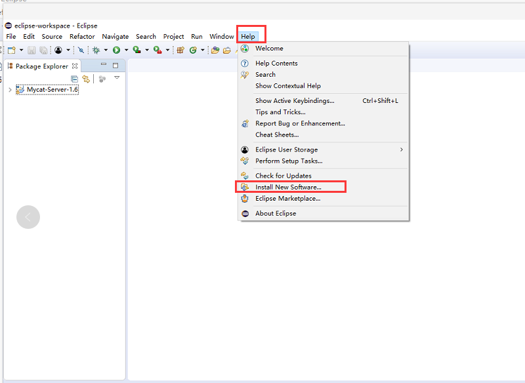
Task: Open the New wizard dropdown arrow
Action: (22, 50)
